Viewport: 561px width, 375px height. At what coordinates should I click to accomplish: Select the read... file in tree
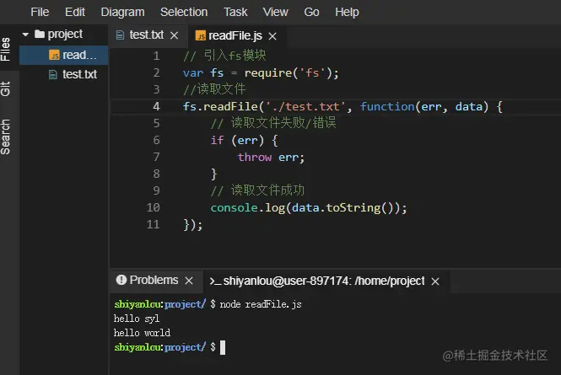point(63,55)
